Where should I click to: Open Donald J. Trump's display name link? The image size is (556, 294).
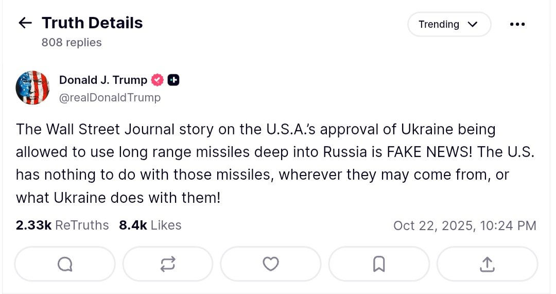pos(103,80)
